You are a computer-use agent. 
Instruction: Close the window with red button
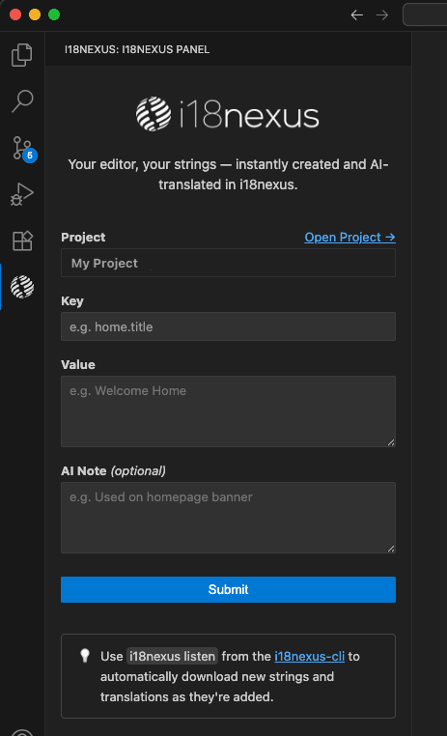[x=15, y=14]
